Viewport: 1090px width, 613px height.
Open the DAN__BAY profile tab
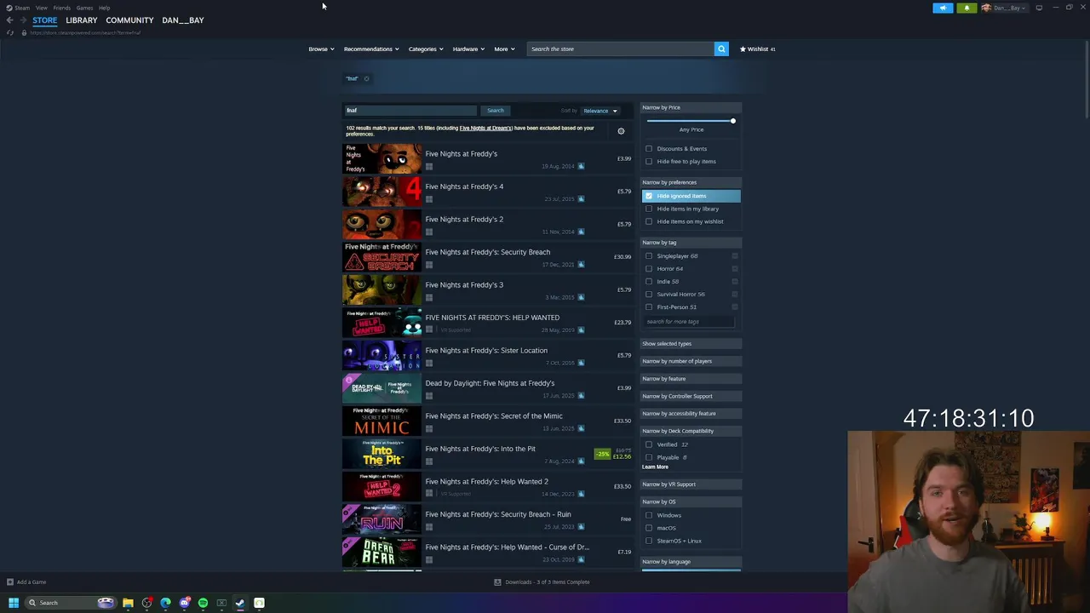point(183,20)
